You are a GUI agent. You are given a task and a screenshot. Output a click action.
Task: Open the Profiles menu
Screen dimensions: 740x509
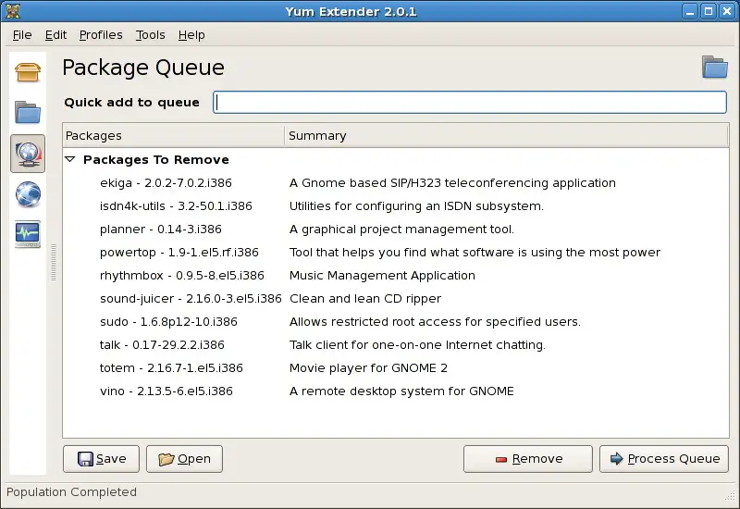[x=101, y=35]
